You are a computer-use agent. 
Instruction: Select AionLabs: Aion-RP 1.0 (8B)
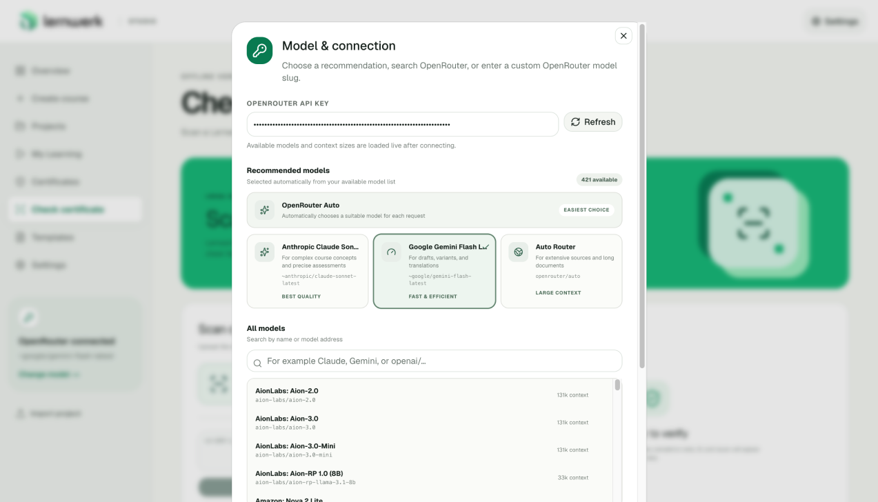pyautogui.click(x=430, y=478)
